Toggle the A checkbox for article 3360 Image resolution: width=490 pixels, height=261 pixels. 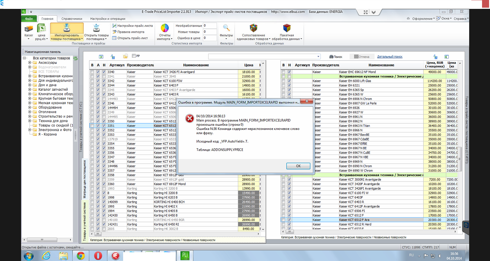98,184
